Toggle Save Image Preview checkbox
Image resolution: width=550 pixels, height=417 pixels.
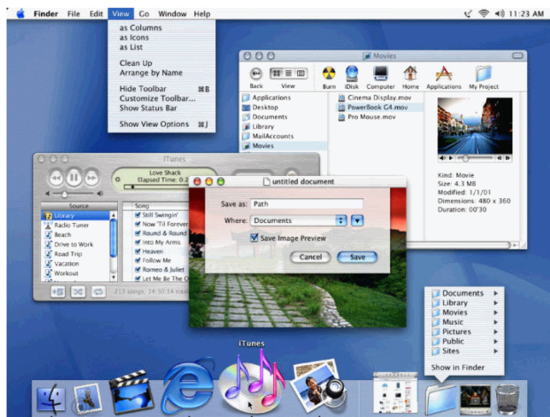click(x=255, y=238)
